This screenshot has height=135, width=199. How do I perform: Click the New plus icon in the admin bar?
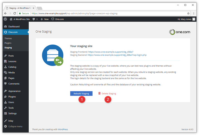[x=42, y=19]
